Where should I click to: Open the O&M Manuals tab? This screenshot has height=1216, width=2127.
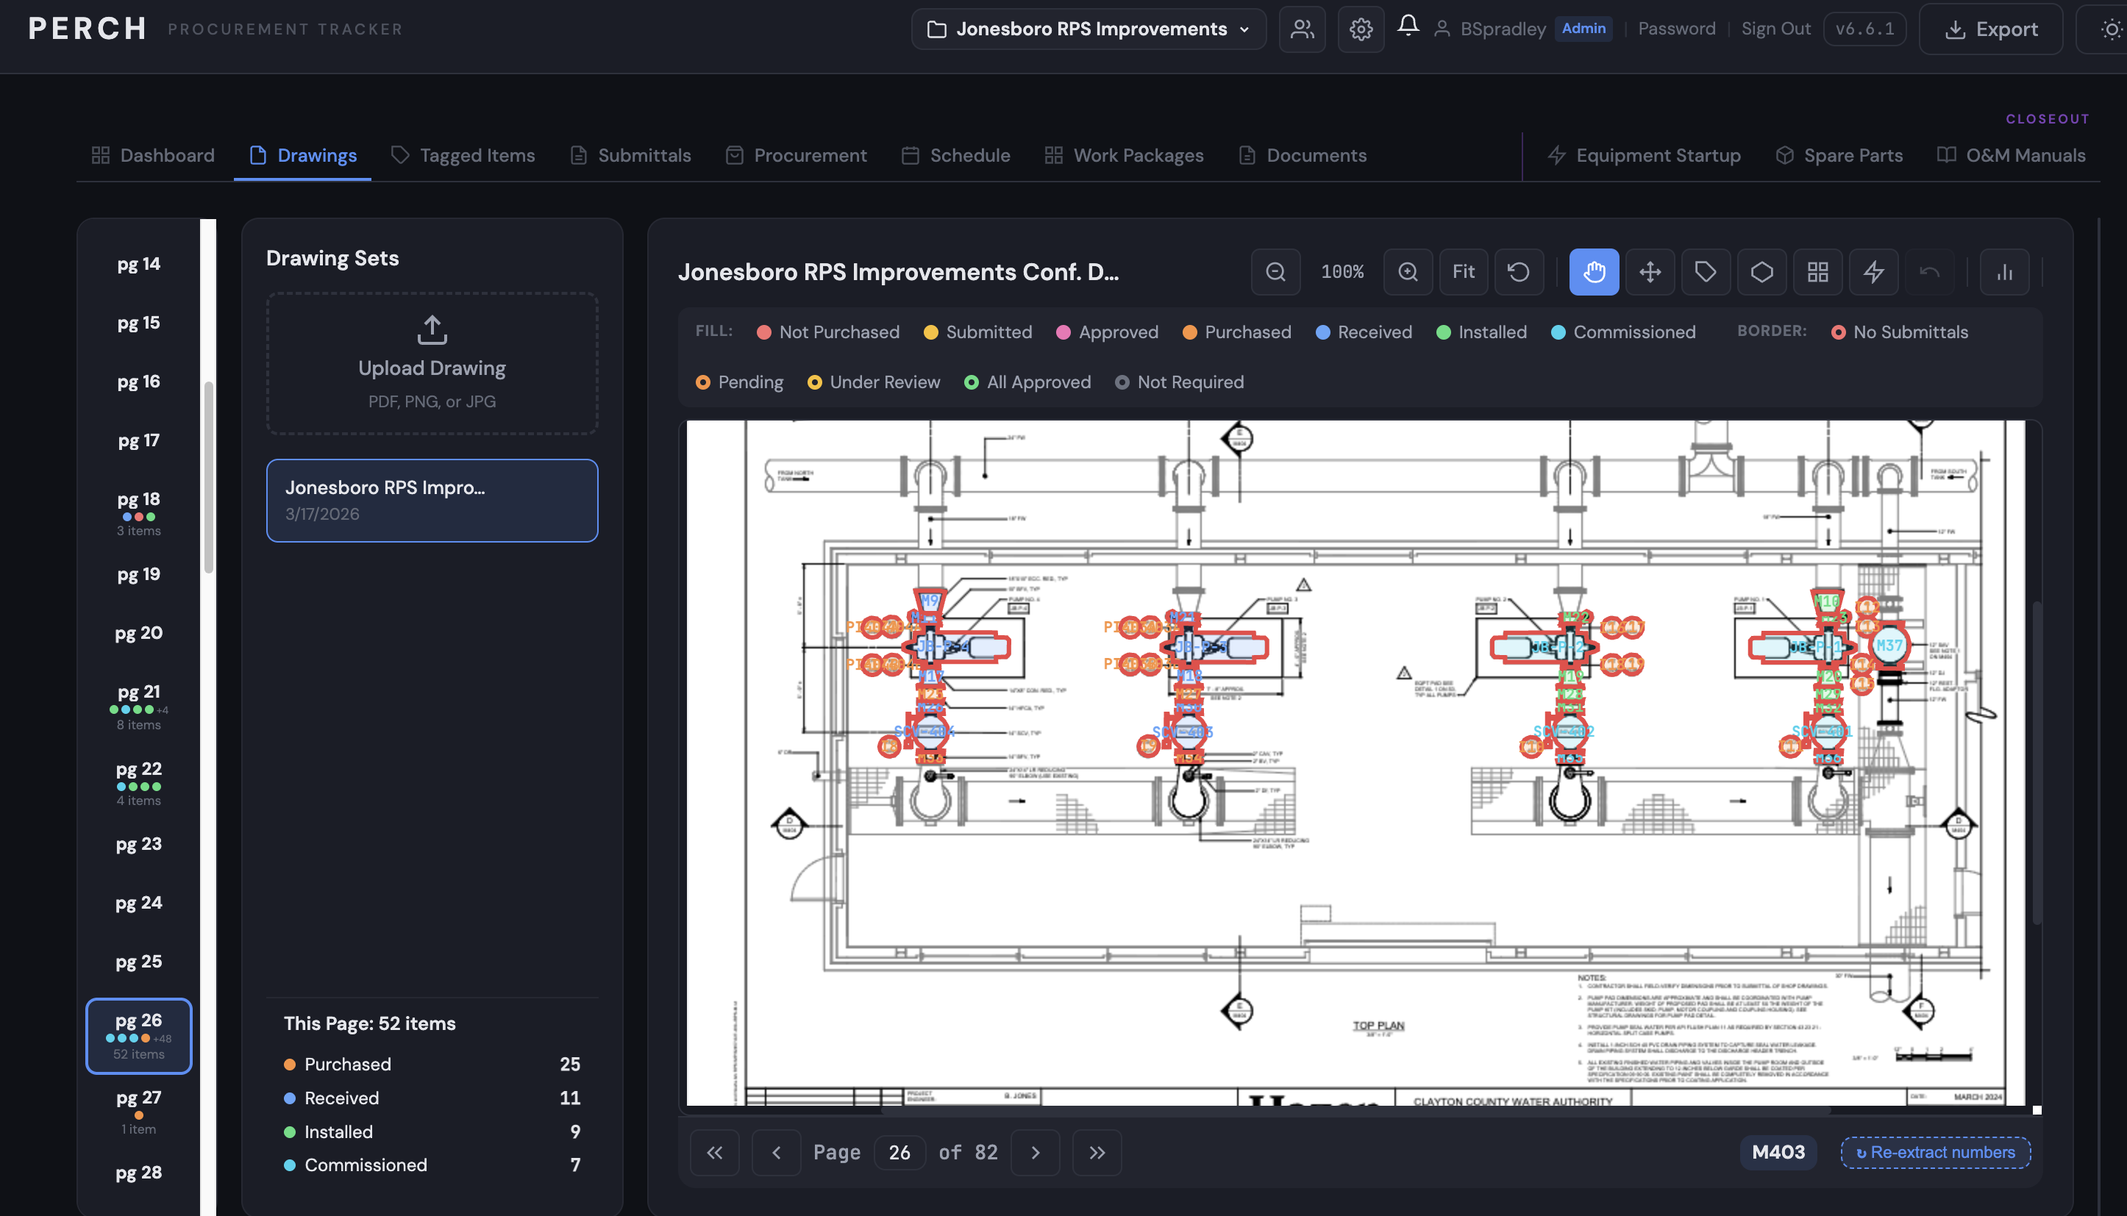pos(2011,155)
